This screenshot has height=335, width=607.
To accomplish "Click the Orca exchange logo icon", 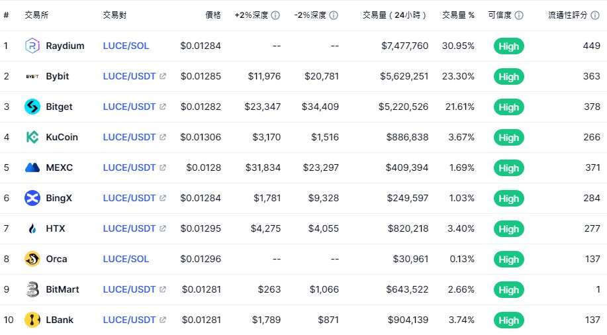I will pos(32,259).
